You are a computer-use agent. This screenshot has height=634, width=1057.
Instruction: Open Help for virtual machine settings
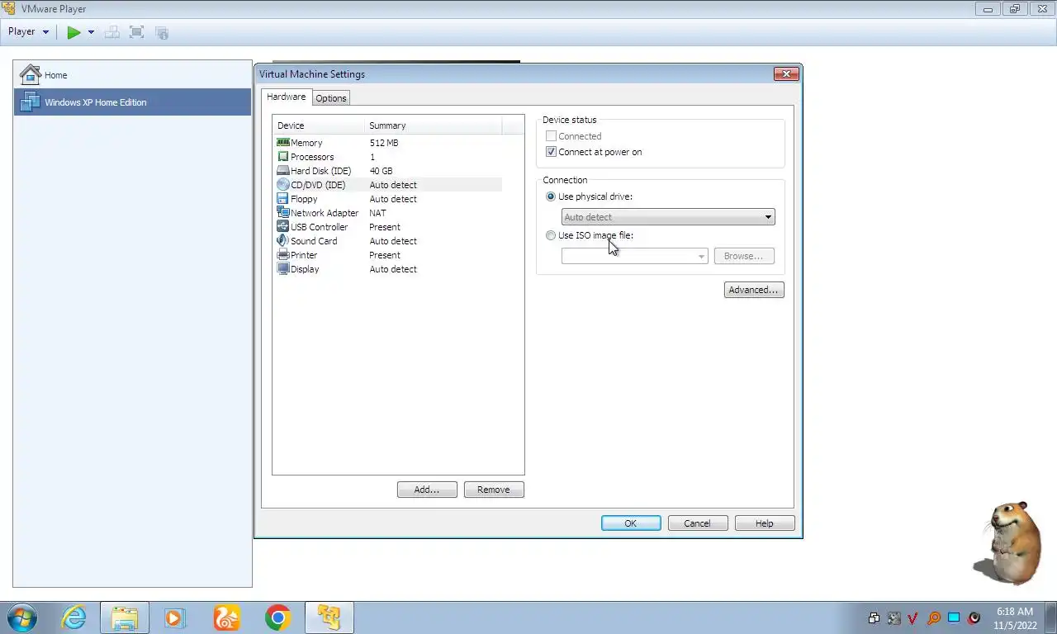pos(765,523)
